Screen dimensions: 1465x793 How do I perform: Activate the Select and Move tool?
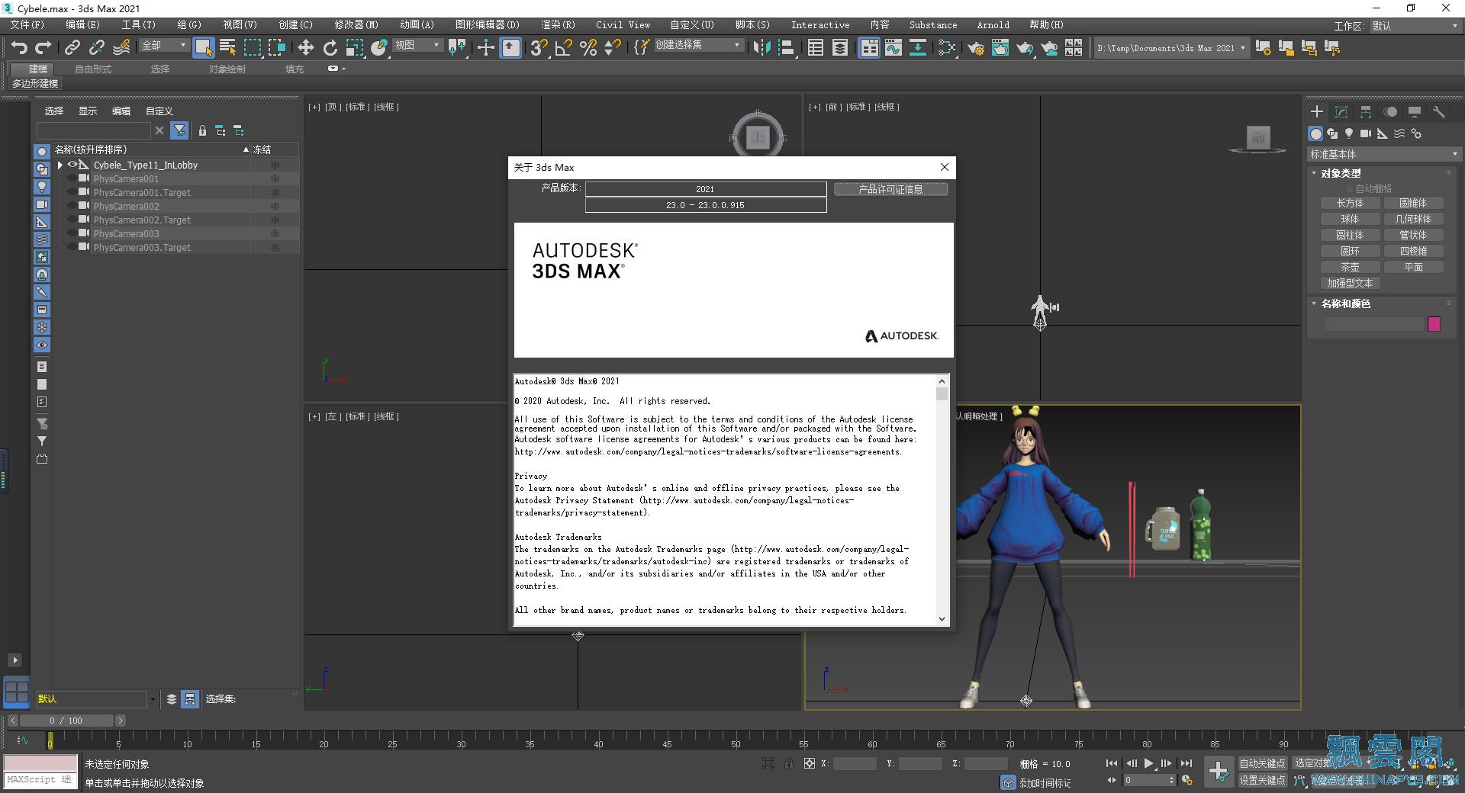(x=305, y=47)
